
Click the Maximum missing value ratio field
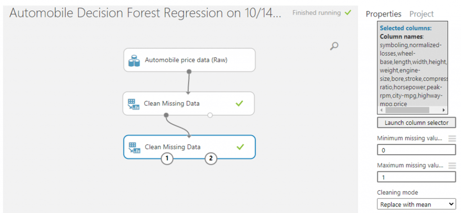pos(416,177)
